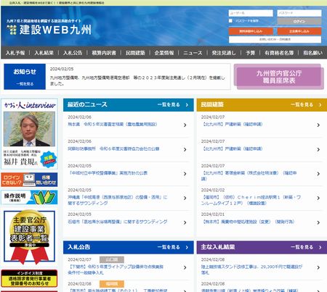Open 積算内訳書 menu item
The image size is (327, 292).
tap(104, 53)
